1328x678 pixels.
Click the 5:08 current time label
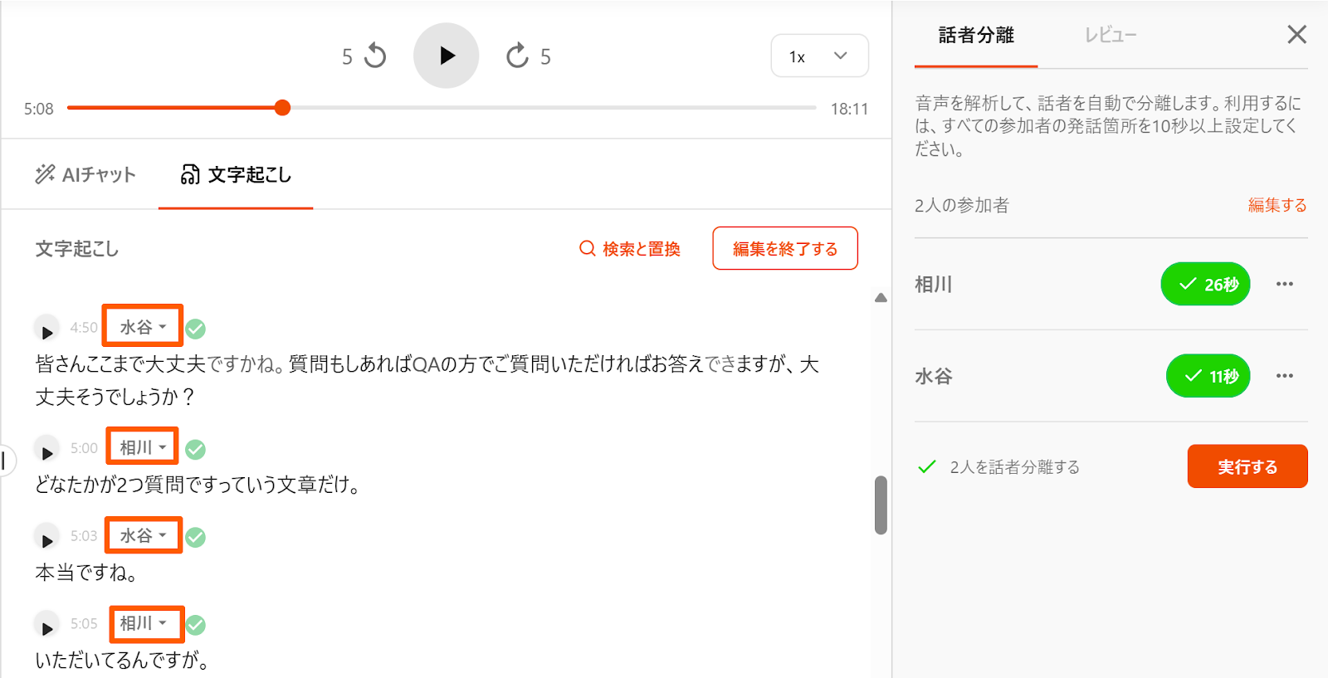pos(38,109)
